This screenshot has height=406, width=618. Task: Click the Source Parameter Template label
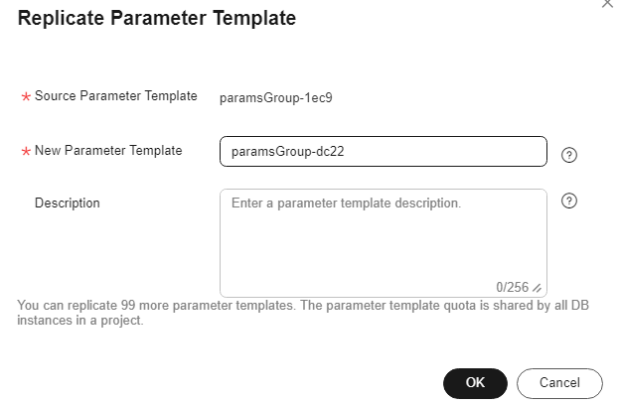[x=116, y=95]
